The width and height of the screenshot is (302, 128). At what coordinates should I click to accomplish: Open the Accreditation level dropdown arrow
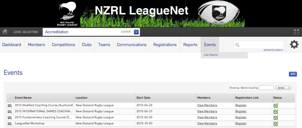pyautogui.click(x=136, y=32)
